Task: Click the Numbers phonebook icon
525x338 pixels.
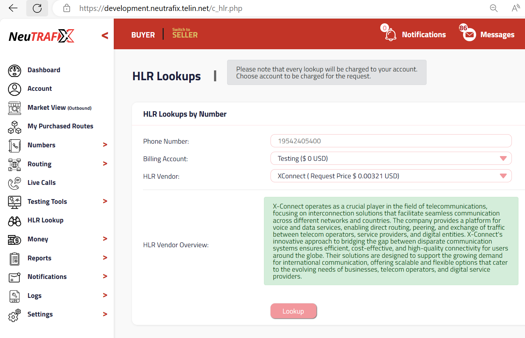Action: coord(15,146)
